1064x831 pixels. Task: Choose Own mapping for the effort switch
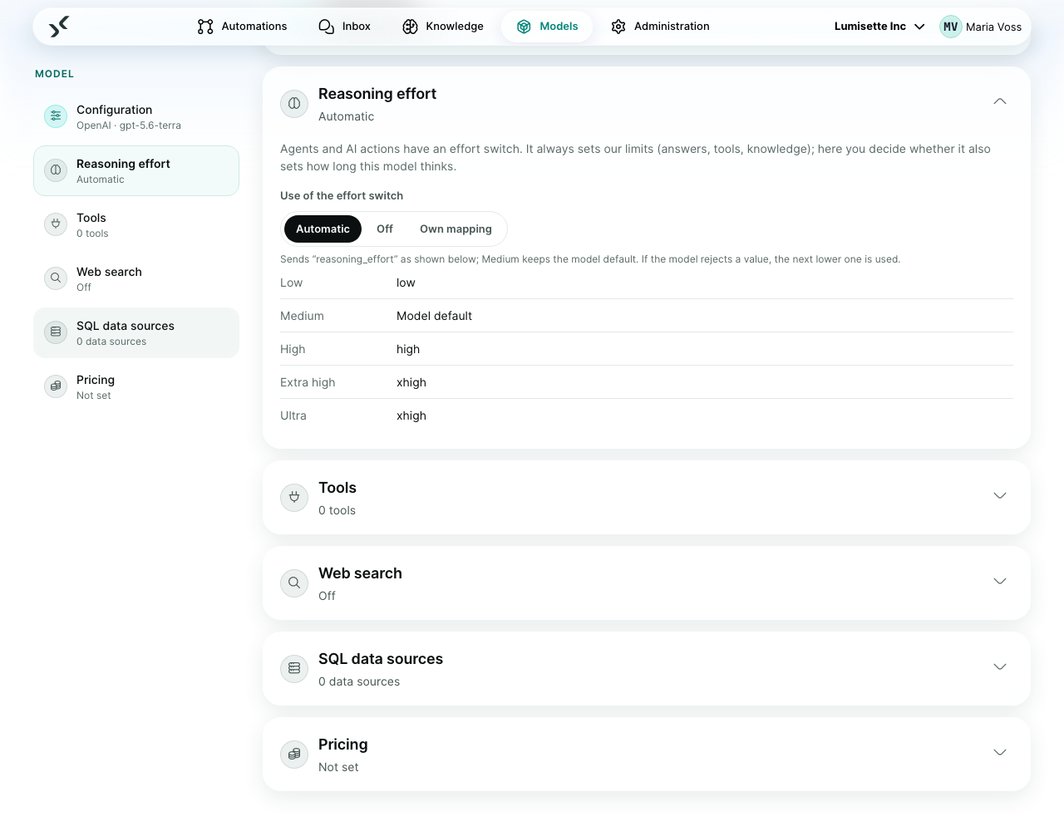(x=456, y=229)
